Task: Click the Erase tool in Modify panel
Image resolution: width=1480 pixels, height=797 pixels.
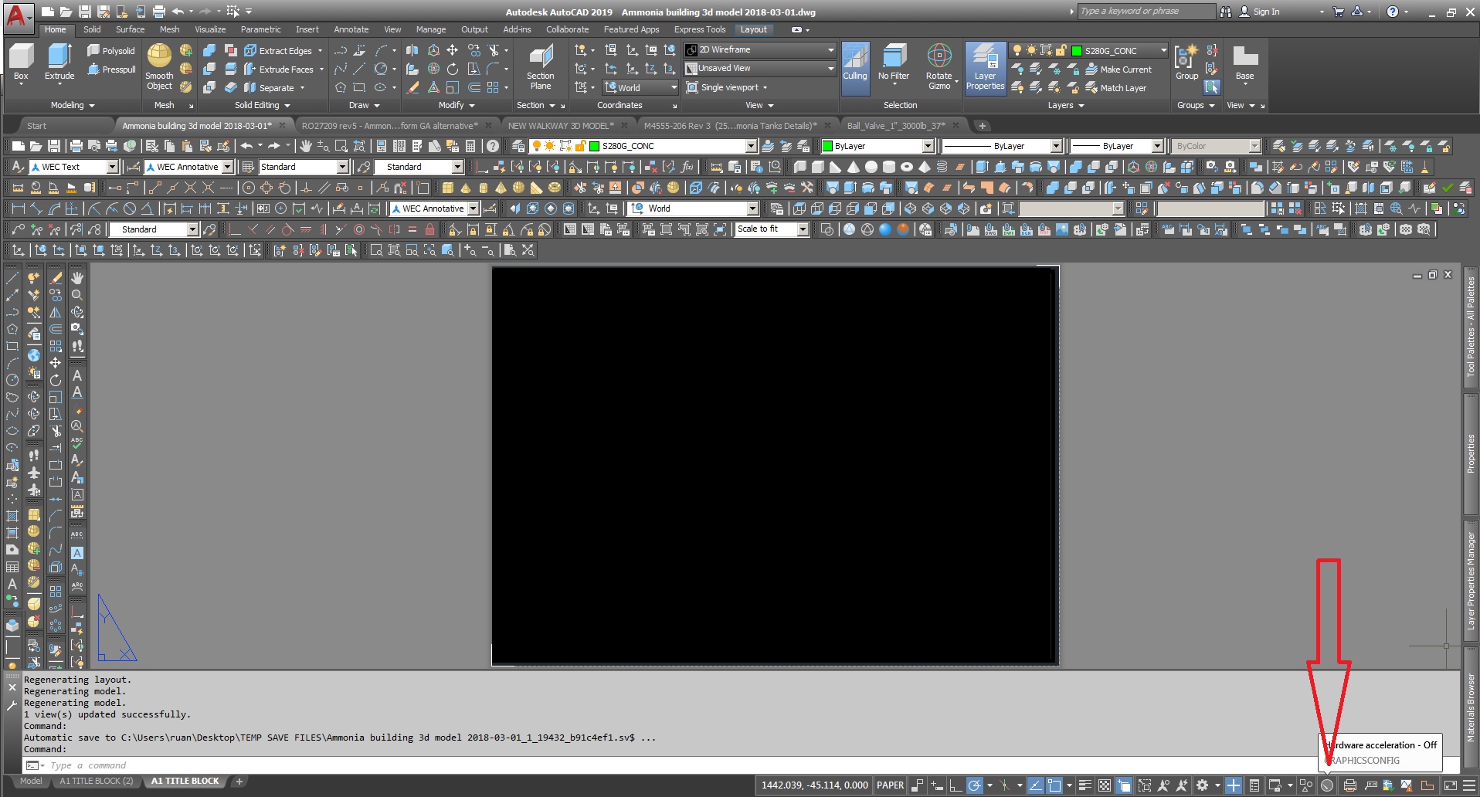Action: pos(414,87)
